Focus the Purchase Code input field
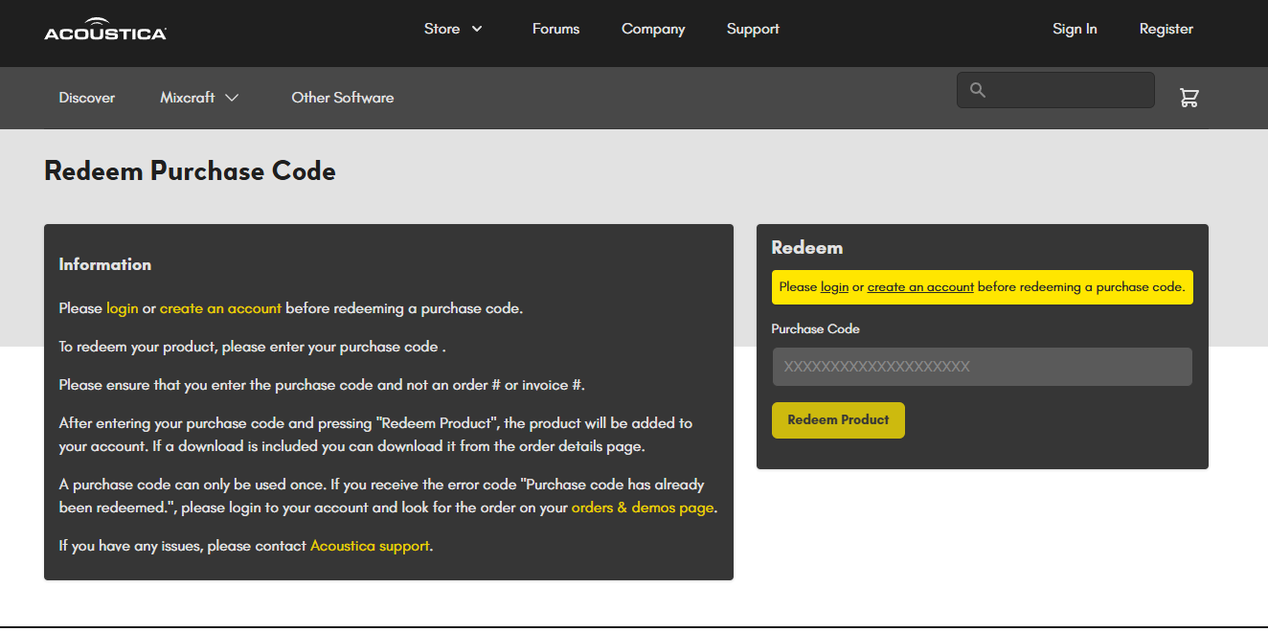The height and width of the screenshot is (632, 1268). tap(982, 367)
